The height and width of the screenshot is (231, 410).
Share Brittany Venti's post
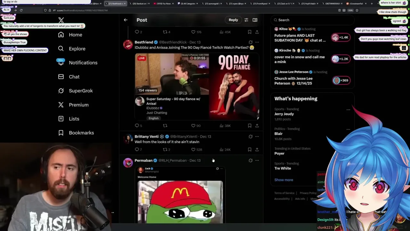pyautogui.click(x=257, y=150)
